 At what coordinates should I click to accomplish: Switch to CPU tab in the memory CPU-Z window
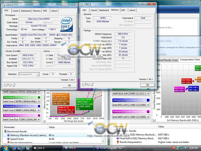[x=84, y=10]
